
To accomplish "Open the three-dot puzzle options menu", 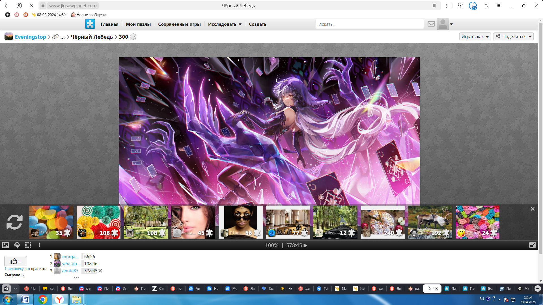I will click(40, 245).
